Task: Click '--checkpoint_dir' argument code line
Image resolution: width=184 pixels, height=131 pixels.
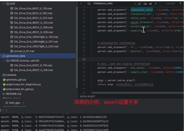Action: (x=140, y=14)
